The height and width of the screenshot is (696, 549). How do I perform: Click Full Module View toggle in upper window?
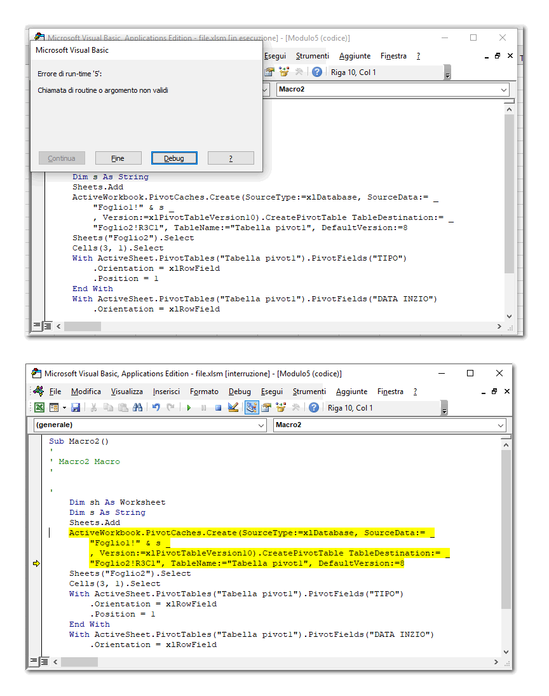(x=48, y=326)
